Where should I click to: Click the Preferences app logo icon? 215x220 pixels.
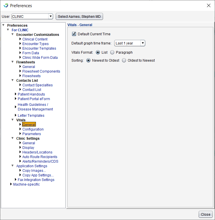pyautogui.click(x=6, y=6)
